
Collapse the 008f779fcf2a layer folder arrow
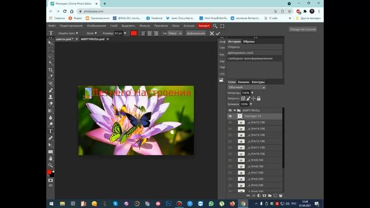(x=235, y=110)
